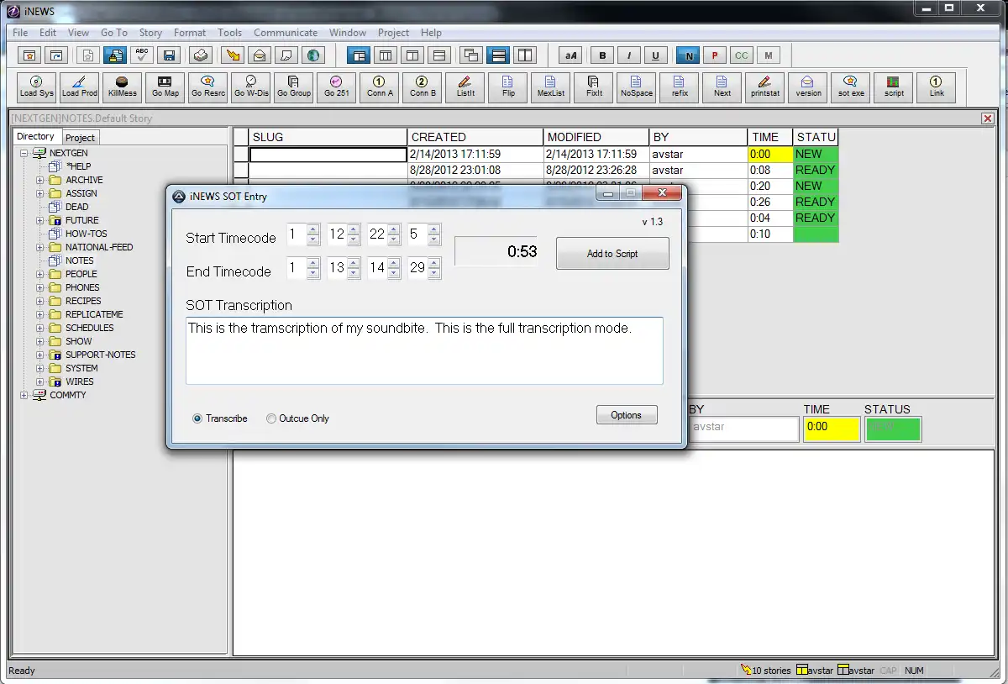The width and height of the screenshot is (1008, 684).
Task: Click the NoSpace toolbar button
Action: click(637, 87)
